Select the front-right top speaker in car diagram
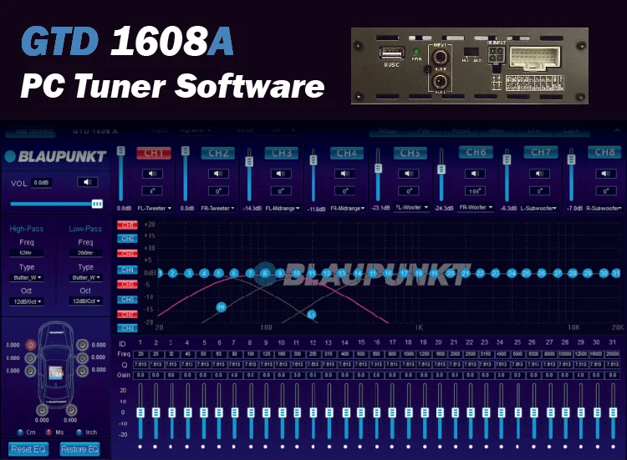Image resolution: width=627 pixels, height=460 pixels. (83, 345)
